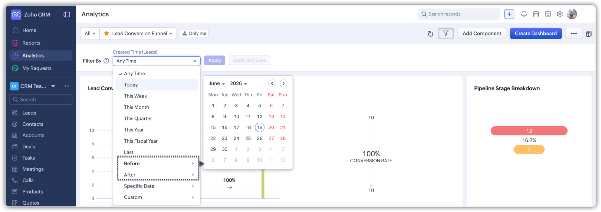This screenshot has height=212, width=601.
Task: Click the plus quick-create icon
Action: click(x=509, y=14)
